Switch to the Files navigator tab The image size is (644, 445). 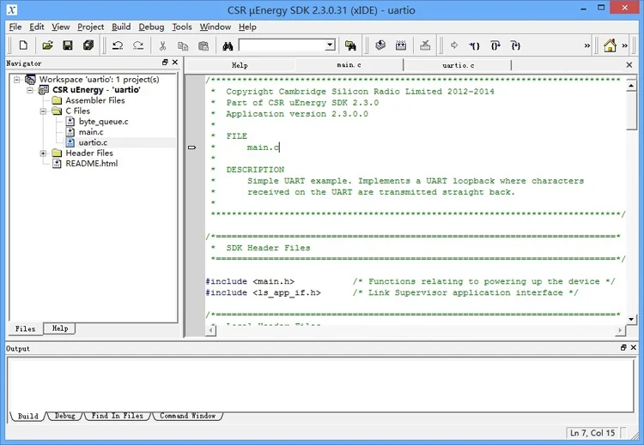[x=26, y=329]
